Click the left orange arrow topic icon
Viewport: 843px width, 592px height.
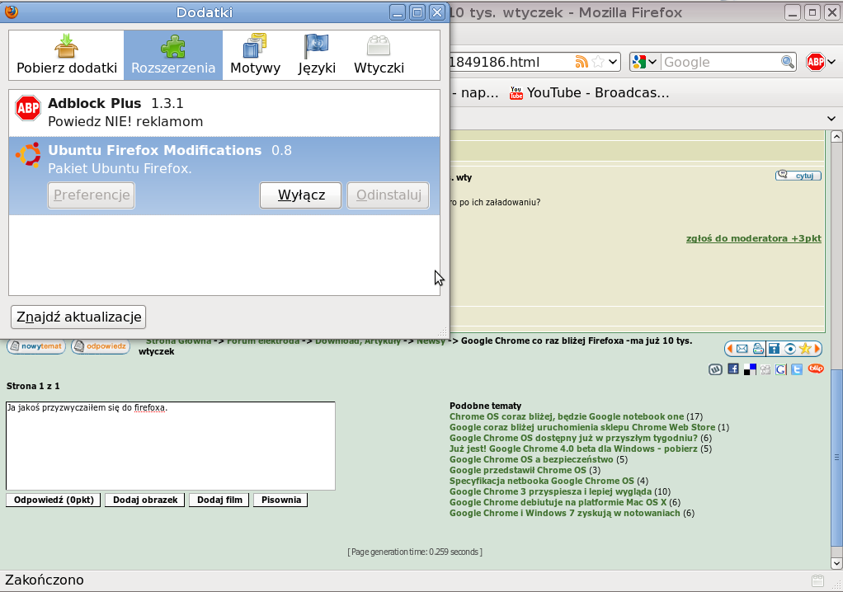click(x=730, y=349)
